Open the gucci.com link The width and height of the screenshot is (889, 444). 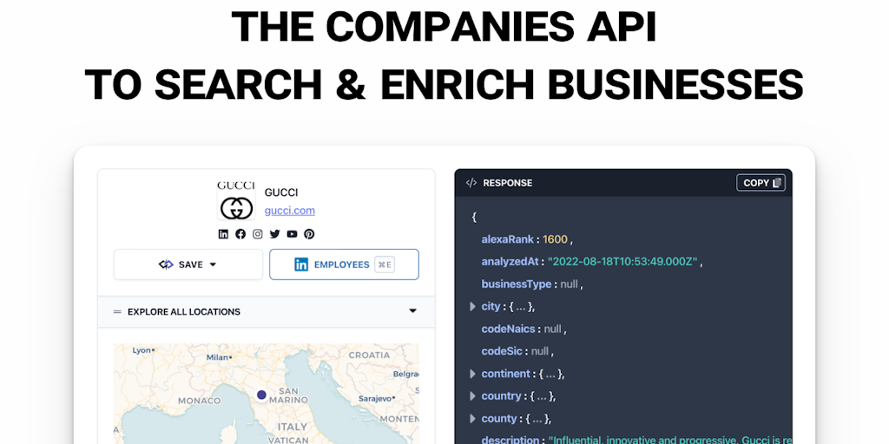(x=290, y=211)
